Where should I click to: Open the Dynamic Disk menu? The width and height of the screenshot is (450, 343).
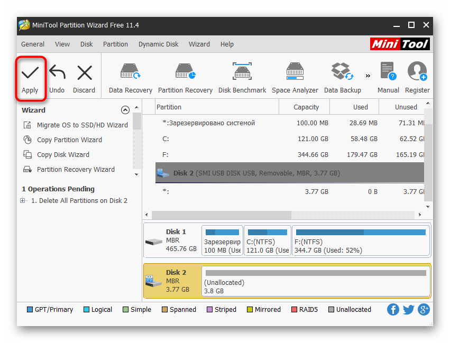pos(158,44)
